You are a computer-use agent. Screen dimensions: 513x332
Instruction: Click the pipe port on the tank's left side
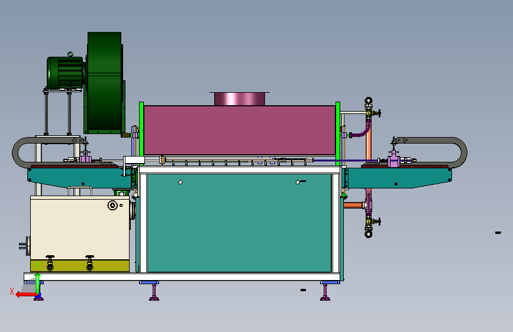click(x=25, y=246)
